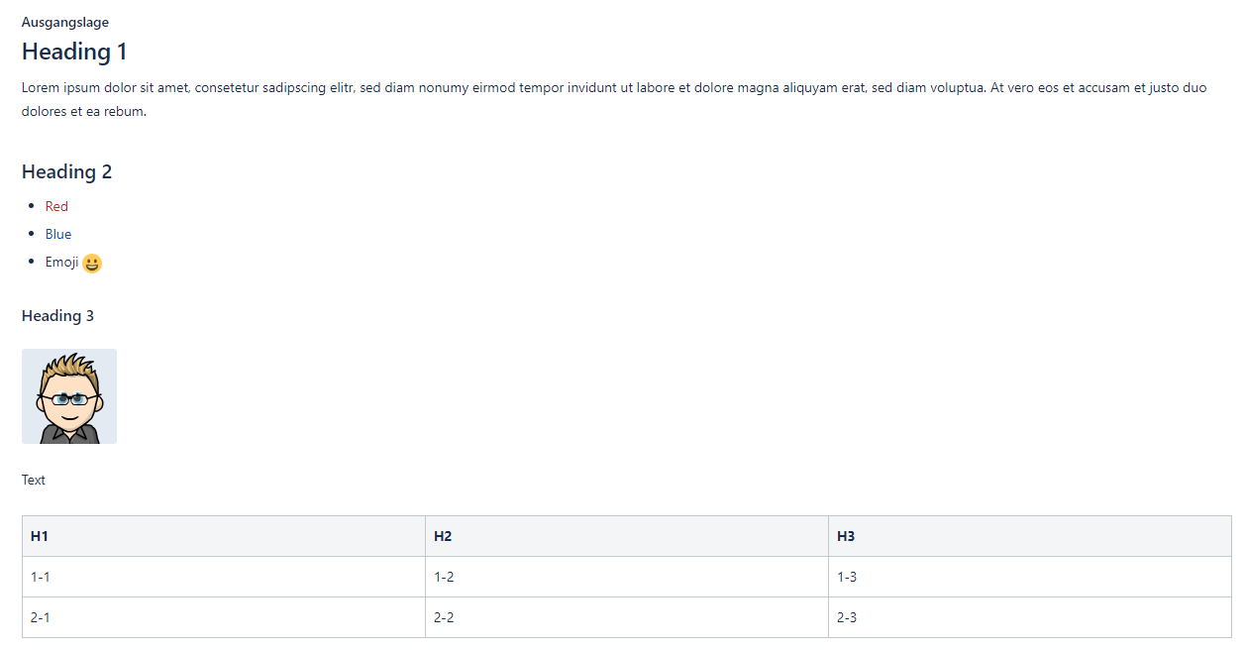This screenshot has height=650, width=1245.
Task: Click table cell 1-2
Action: coord(627,577)
